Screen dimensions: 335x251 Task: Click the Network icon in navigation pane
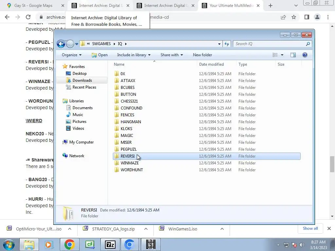point(65,156)
